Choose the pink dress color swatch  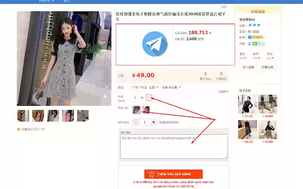coord(146,110)
